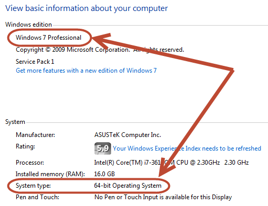
Task: Click the 'Manufacturer:' label
Action: point(35,135)
